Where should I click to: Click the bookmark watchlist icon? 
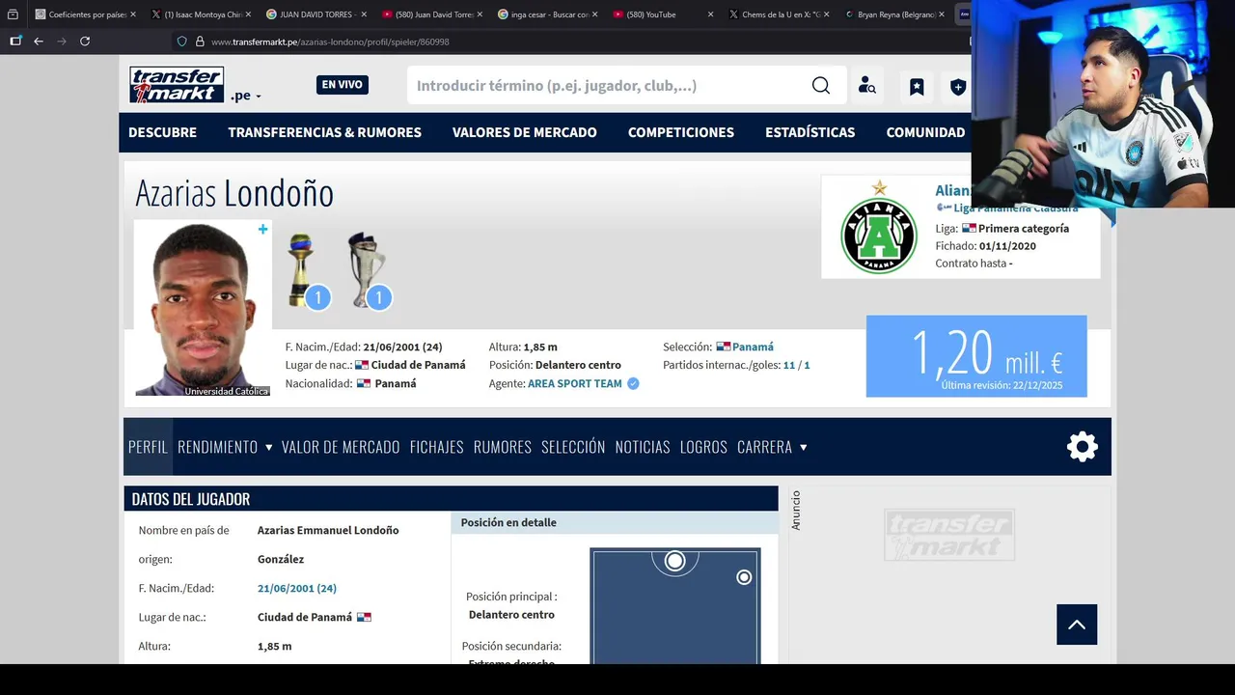click(x=917, y=87)
